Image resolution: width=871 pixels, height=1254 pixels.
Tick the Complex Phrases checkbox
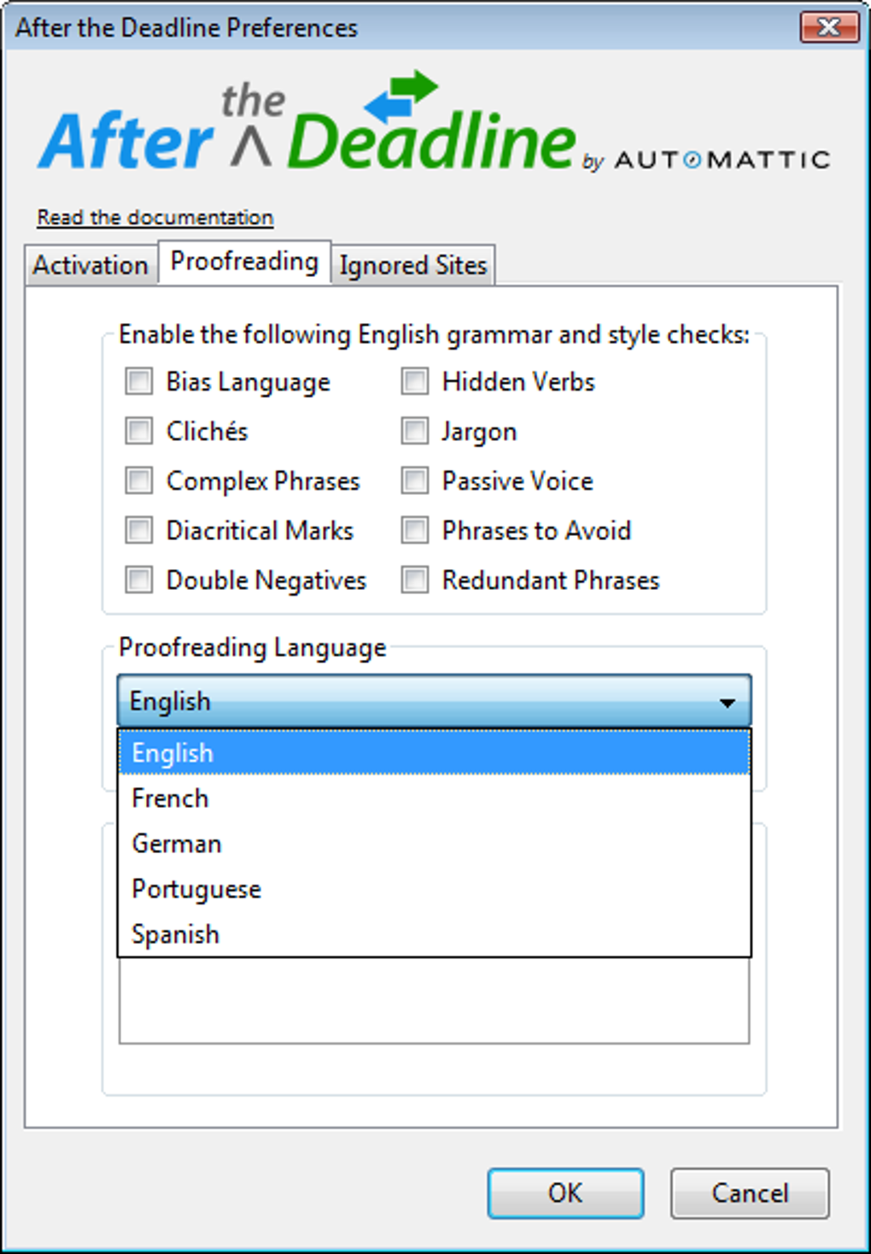(x=138, y=480)
